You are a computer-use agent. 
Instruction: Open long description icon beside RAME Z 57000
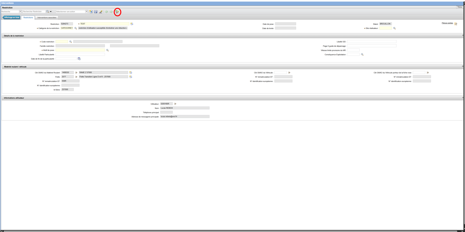click(x=131, y=73)
